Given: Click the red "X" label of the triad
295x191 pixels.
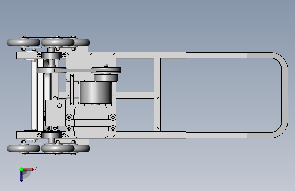Looking at the screenshot, I should click(x=36, y=168).
